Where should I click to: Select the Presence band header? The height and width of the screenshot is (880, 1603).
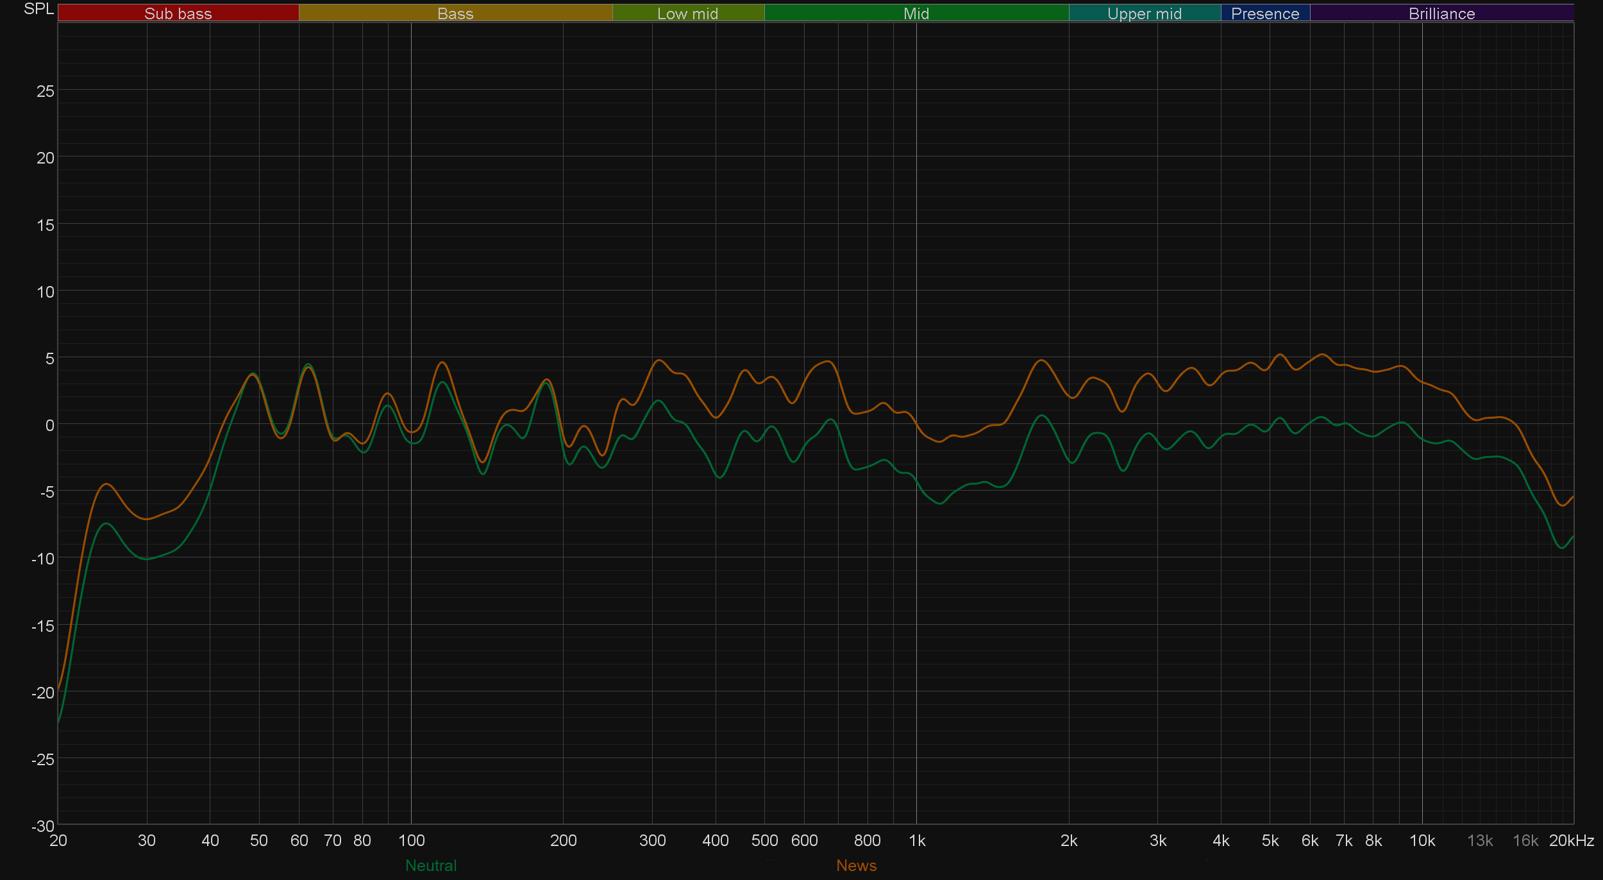point(1264,13)
